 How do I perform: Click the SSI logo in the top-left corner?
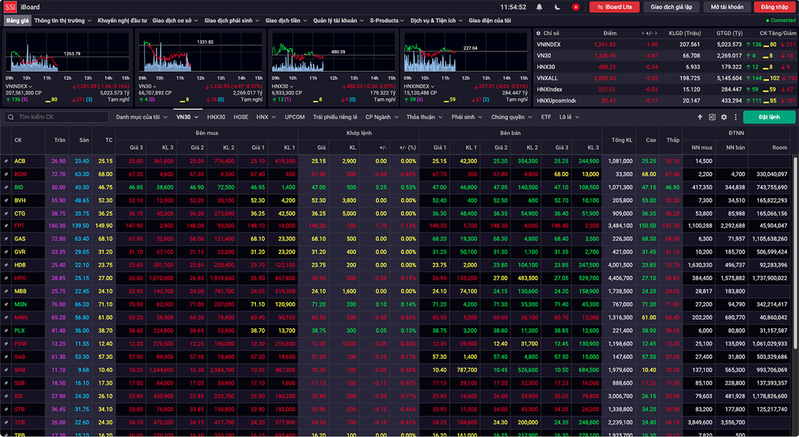(9, 6)
